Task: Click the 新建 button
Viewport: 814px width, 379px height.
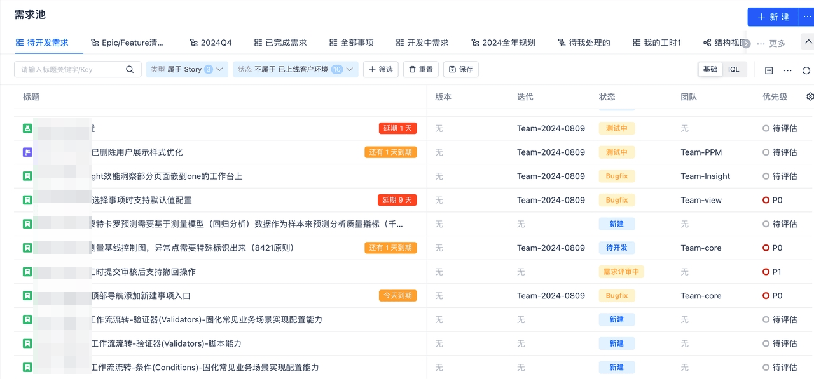Action: point(773,17)
